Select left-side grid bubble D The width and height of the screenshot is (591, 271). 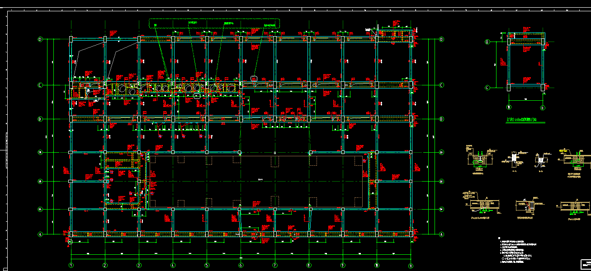click(40, 40)
